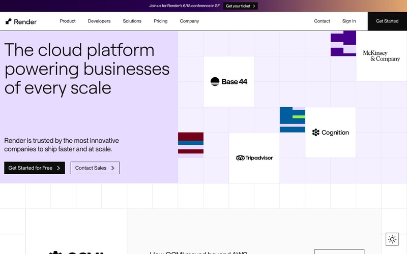The image size is (407, 254).
Task: Click the Tripadvisor owl logo
Action: [240, 158]
